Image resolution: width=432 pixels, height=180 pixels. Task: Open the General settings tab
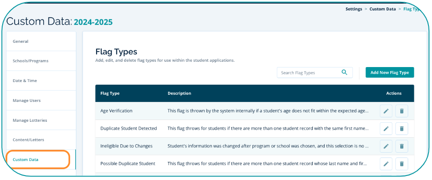pos(21,41)
